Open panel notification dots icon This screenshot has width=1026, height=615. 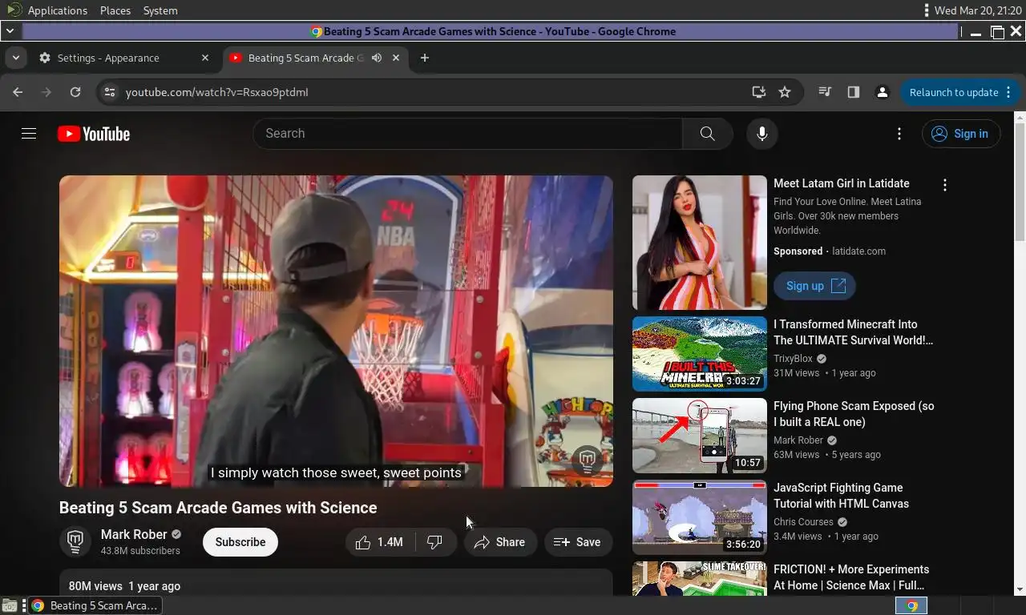927,10
